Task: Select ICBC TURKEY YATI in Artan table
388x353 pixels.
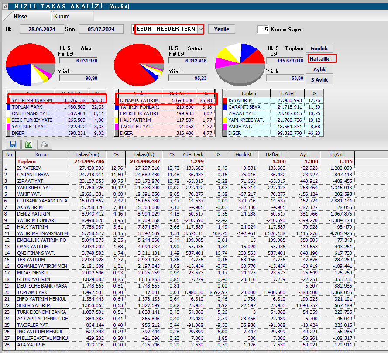Action: [x=57, y=120]
